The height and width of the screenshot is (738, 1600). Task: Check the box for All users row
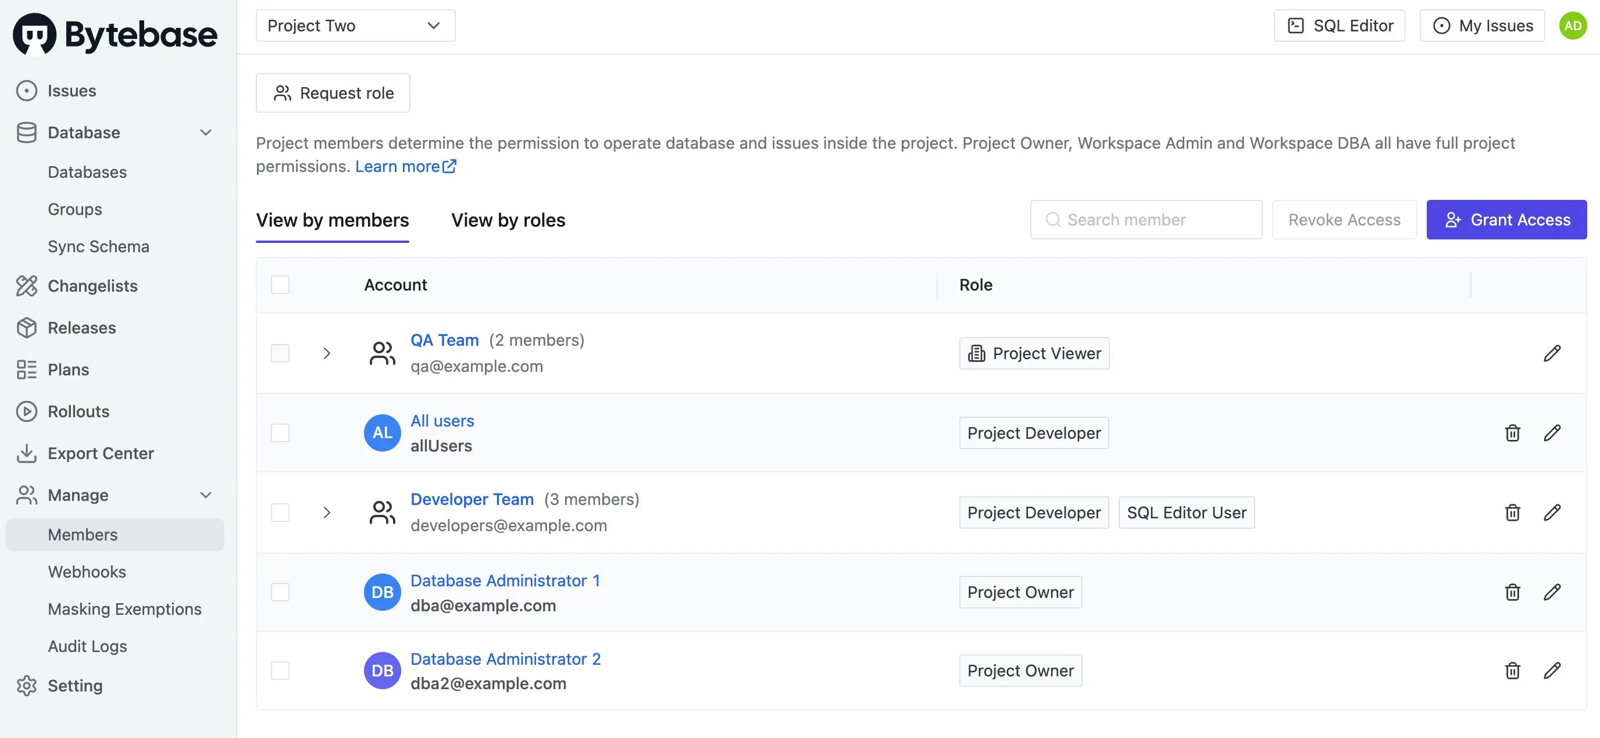280,432
